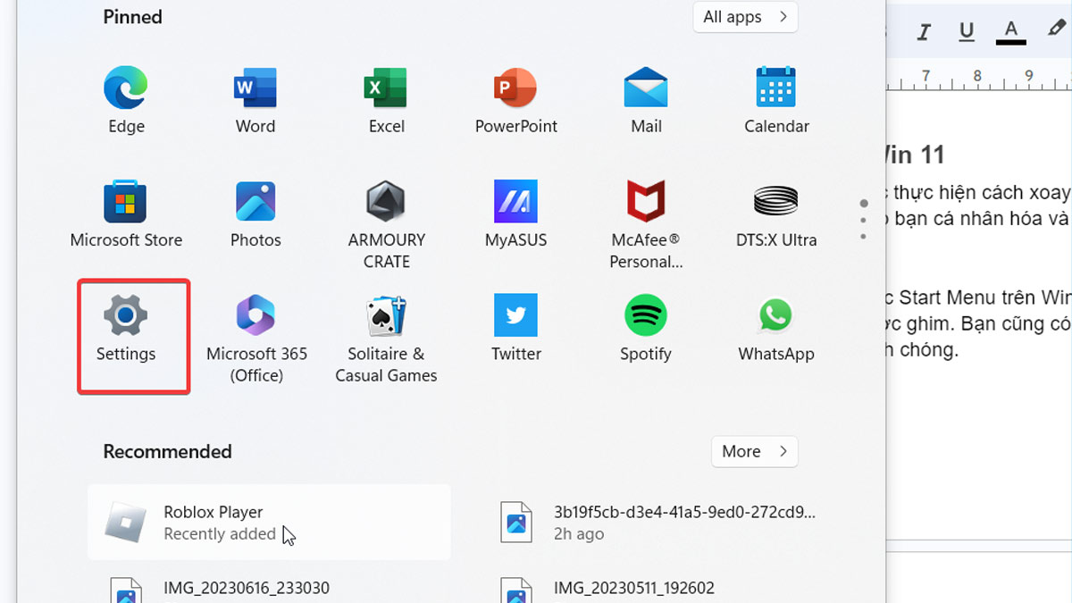This screenshot has height=603, width=1072.
Task: Click the Pinned section heading
Action: point(133,17)
